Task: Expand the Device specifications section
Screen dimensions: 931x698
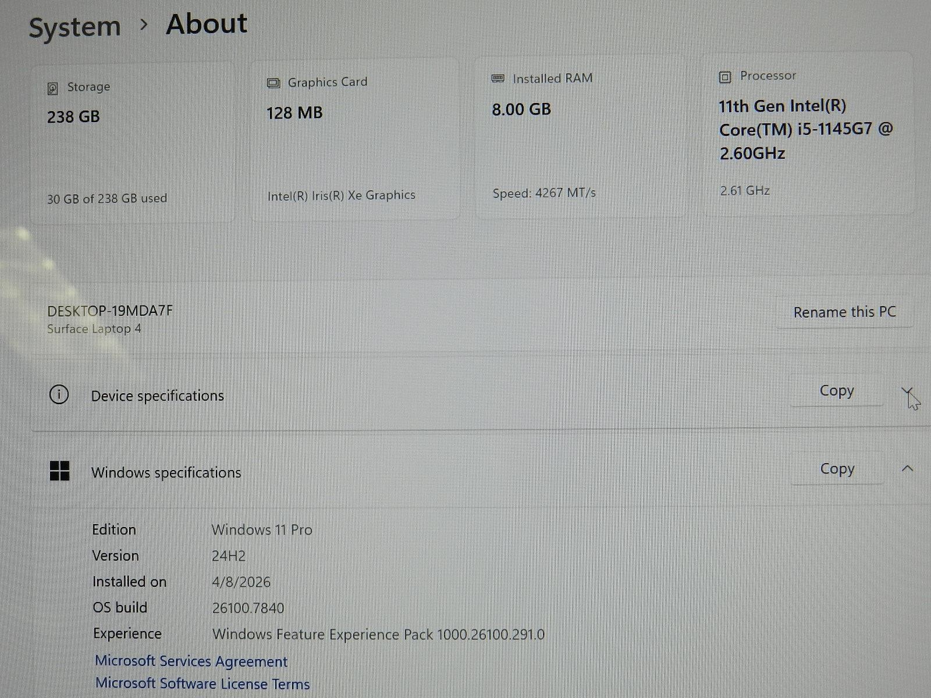Action: pyautogui.click(x=908, y=391)
